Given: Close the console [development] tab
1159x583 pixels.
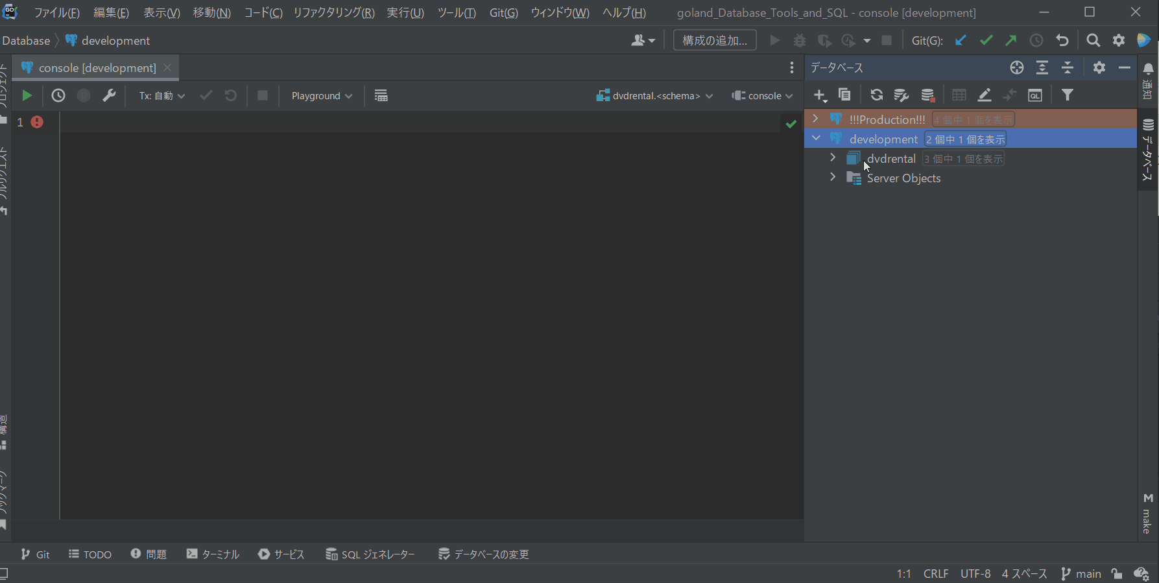Looking at the screenshot, I should click(167, 67).
